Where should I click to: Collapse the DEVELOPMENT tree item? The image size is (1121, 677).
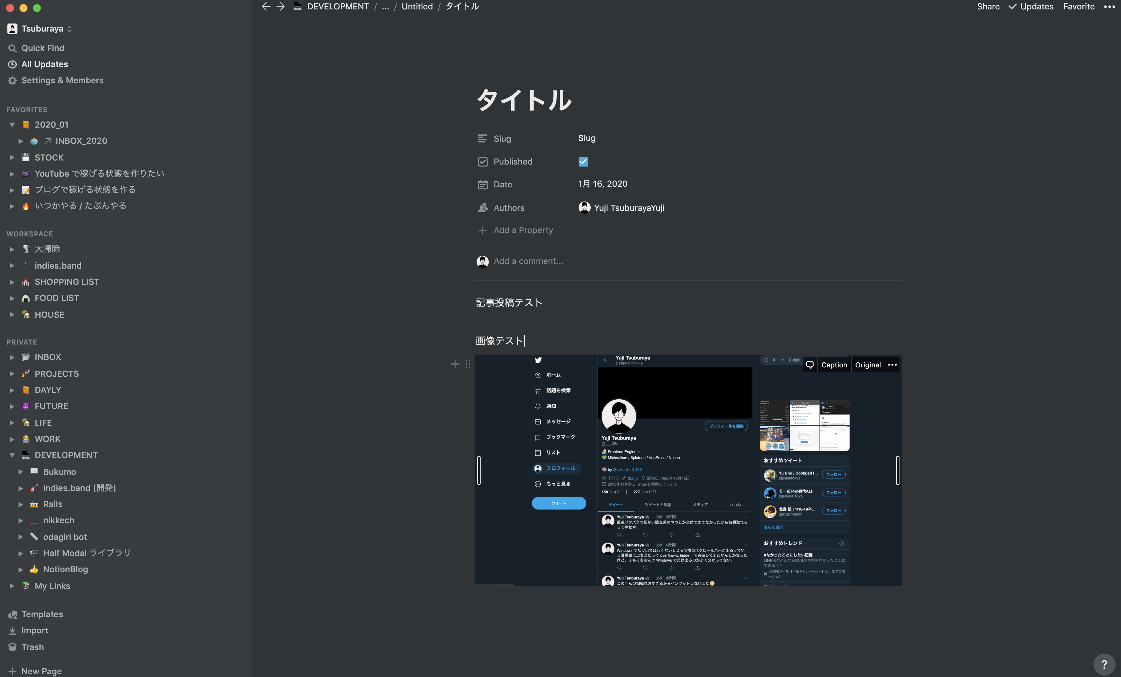[12, 455]
